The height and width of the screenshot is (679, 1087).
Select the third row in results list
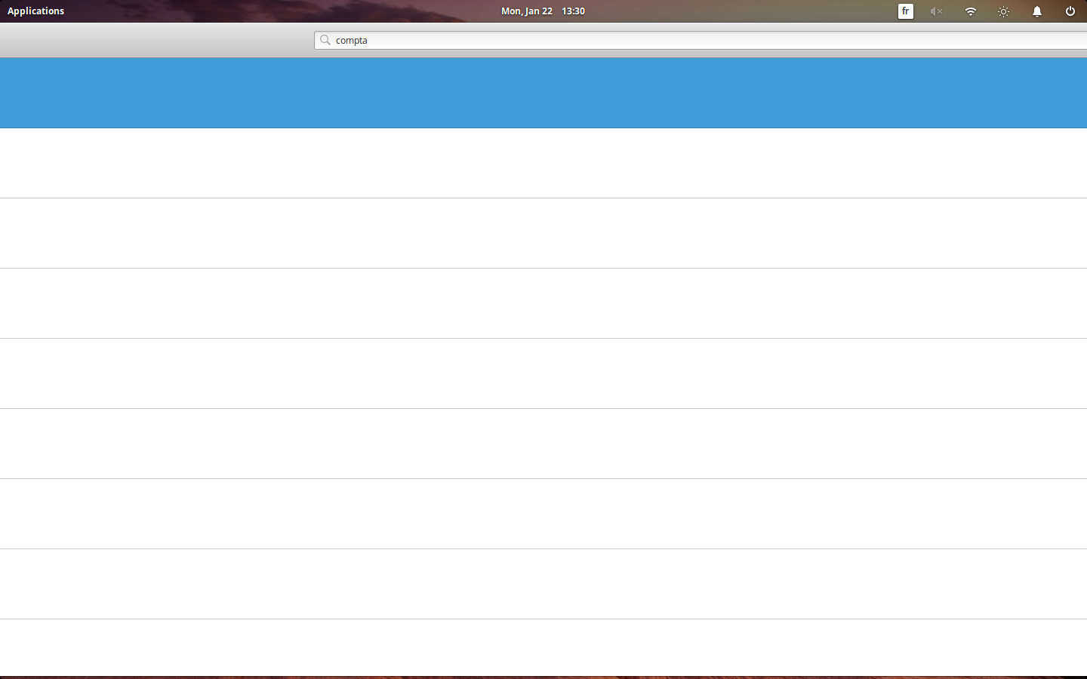click(543, 233)
